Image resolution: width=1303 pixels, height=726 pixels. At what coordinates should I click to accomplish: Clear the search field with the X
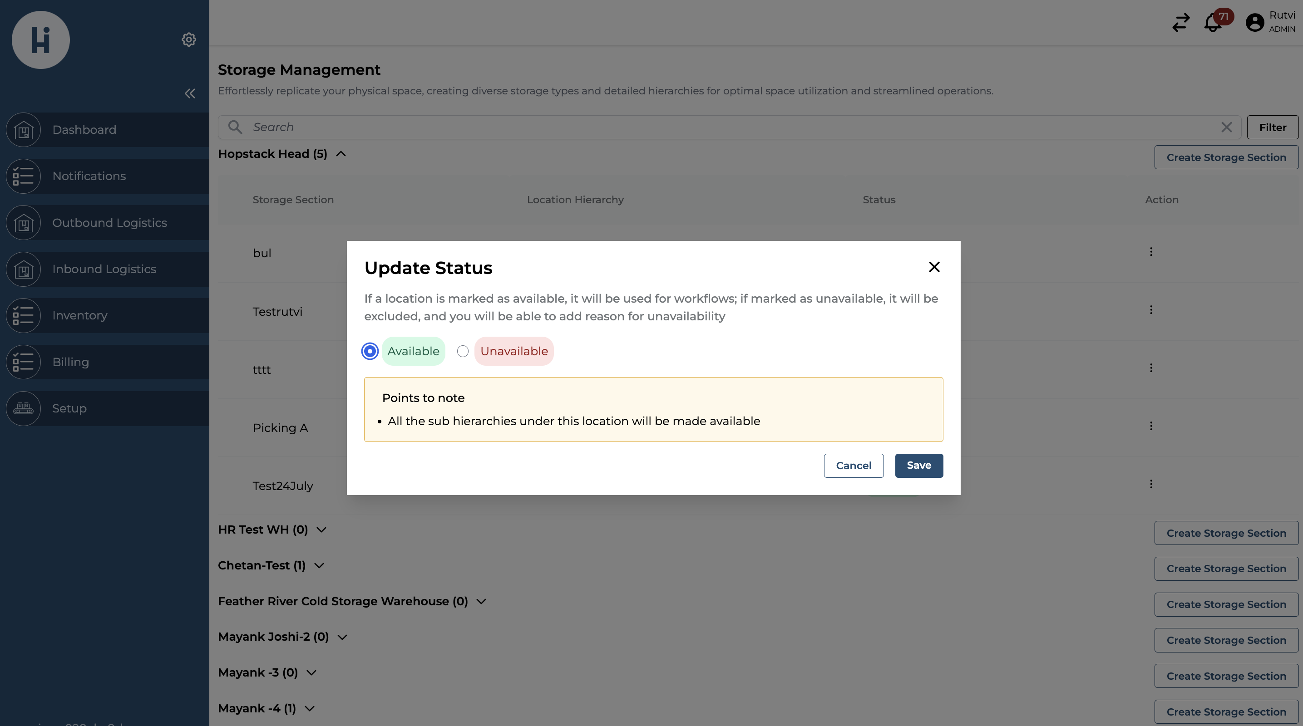pyautogui.click(x=1227, y=127)
